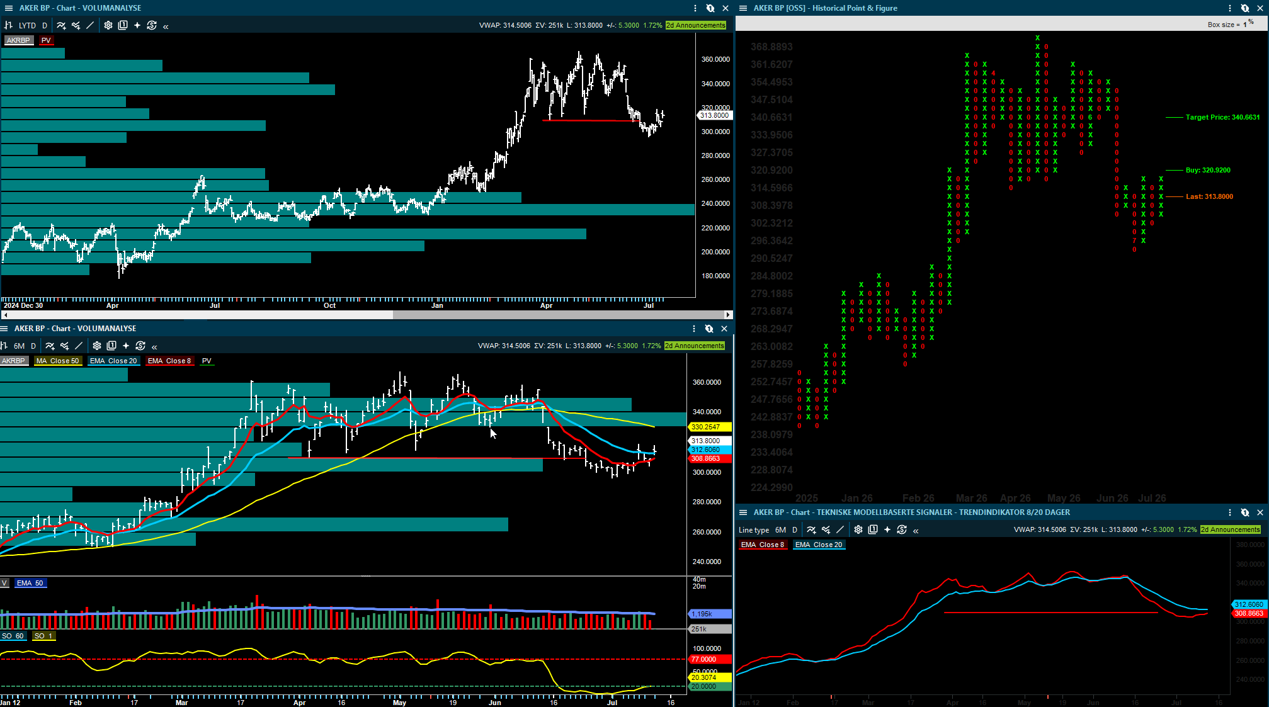Toggle EMA Close 20 legend in middle chart
Viewport: 1269px width, 707px height.
tap(113, 361)
